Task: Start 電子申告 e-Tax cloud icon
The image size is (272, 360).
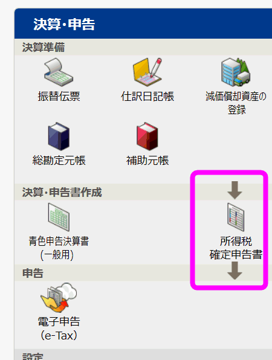Action: (x=59, y=298)
